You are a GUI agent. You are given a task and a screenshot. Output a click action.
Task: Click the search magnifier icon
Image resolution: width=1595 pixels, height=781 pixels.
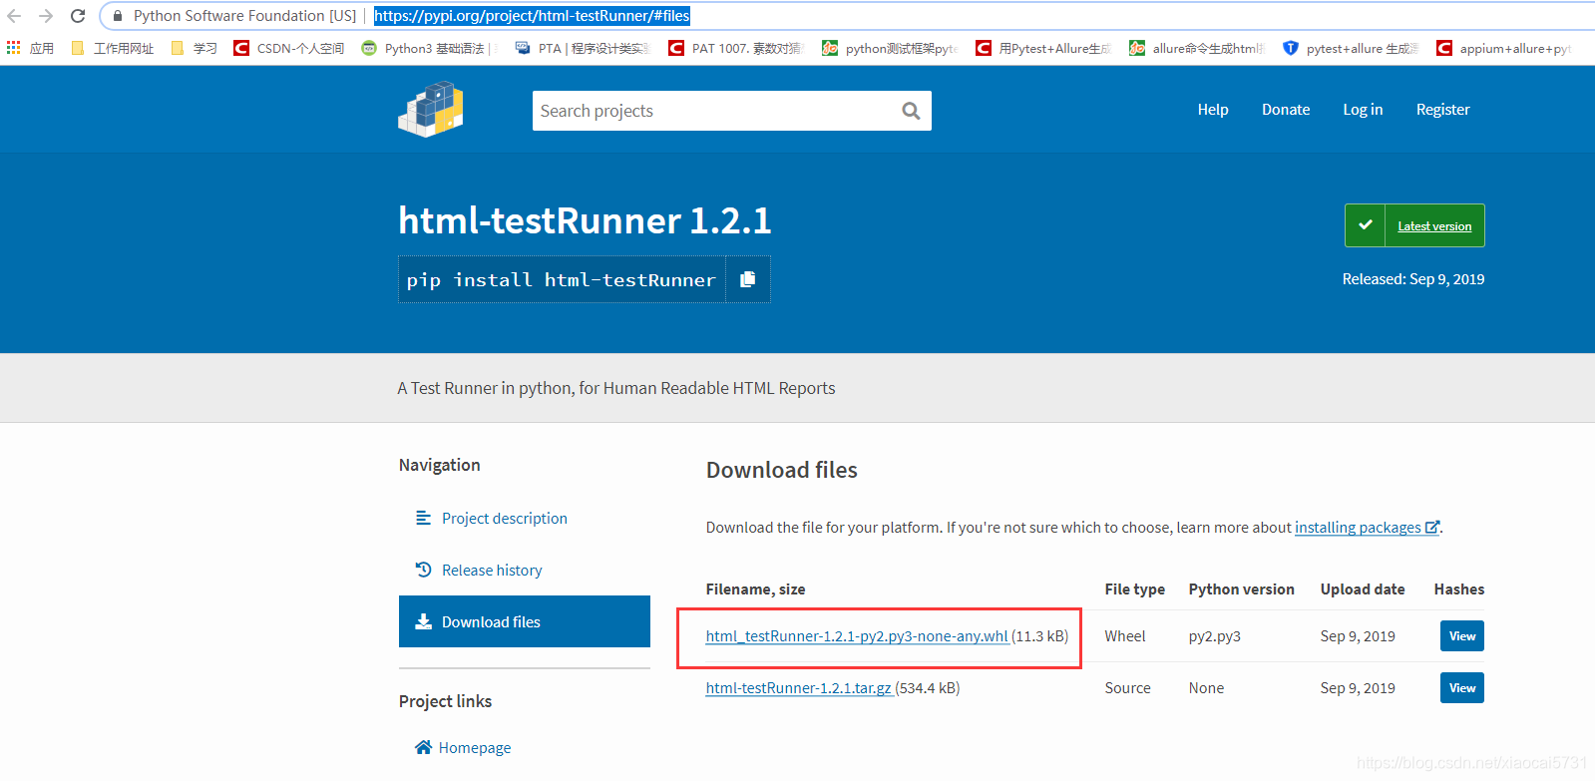point(911,111)
